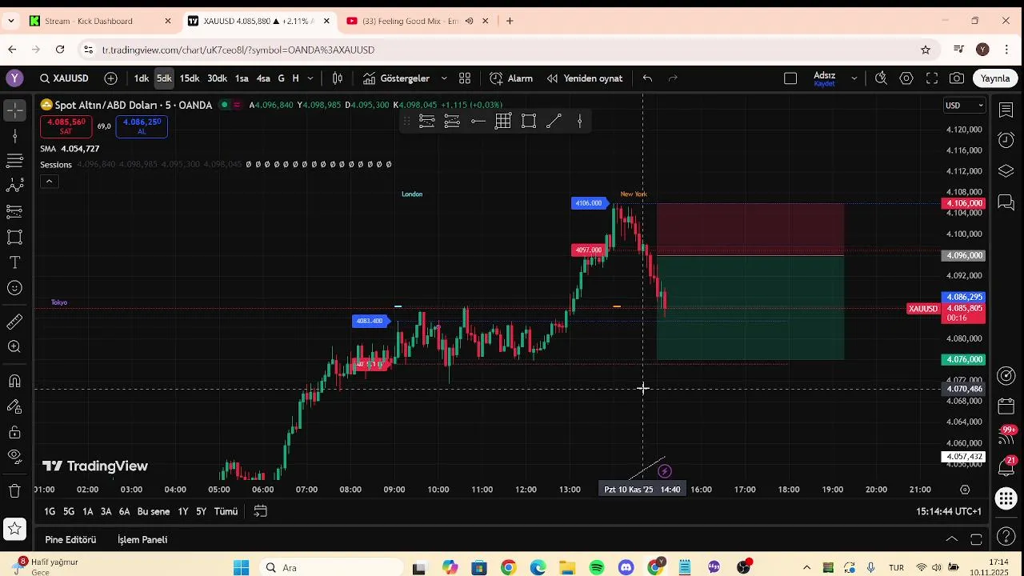Activate the zoom in tool
Image resolution: width=1024 pixels, height=576 pixels.
point(14,347)
